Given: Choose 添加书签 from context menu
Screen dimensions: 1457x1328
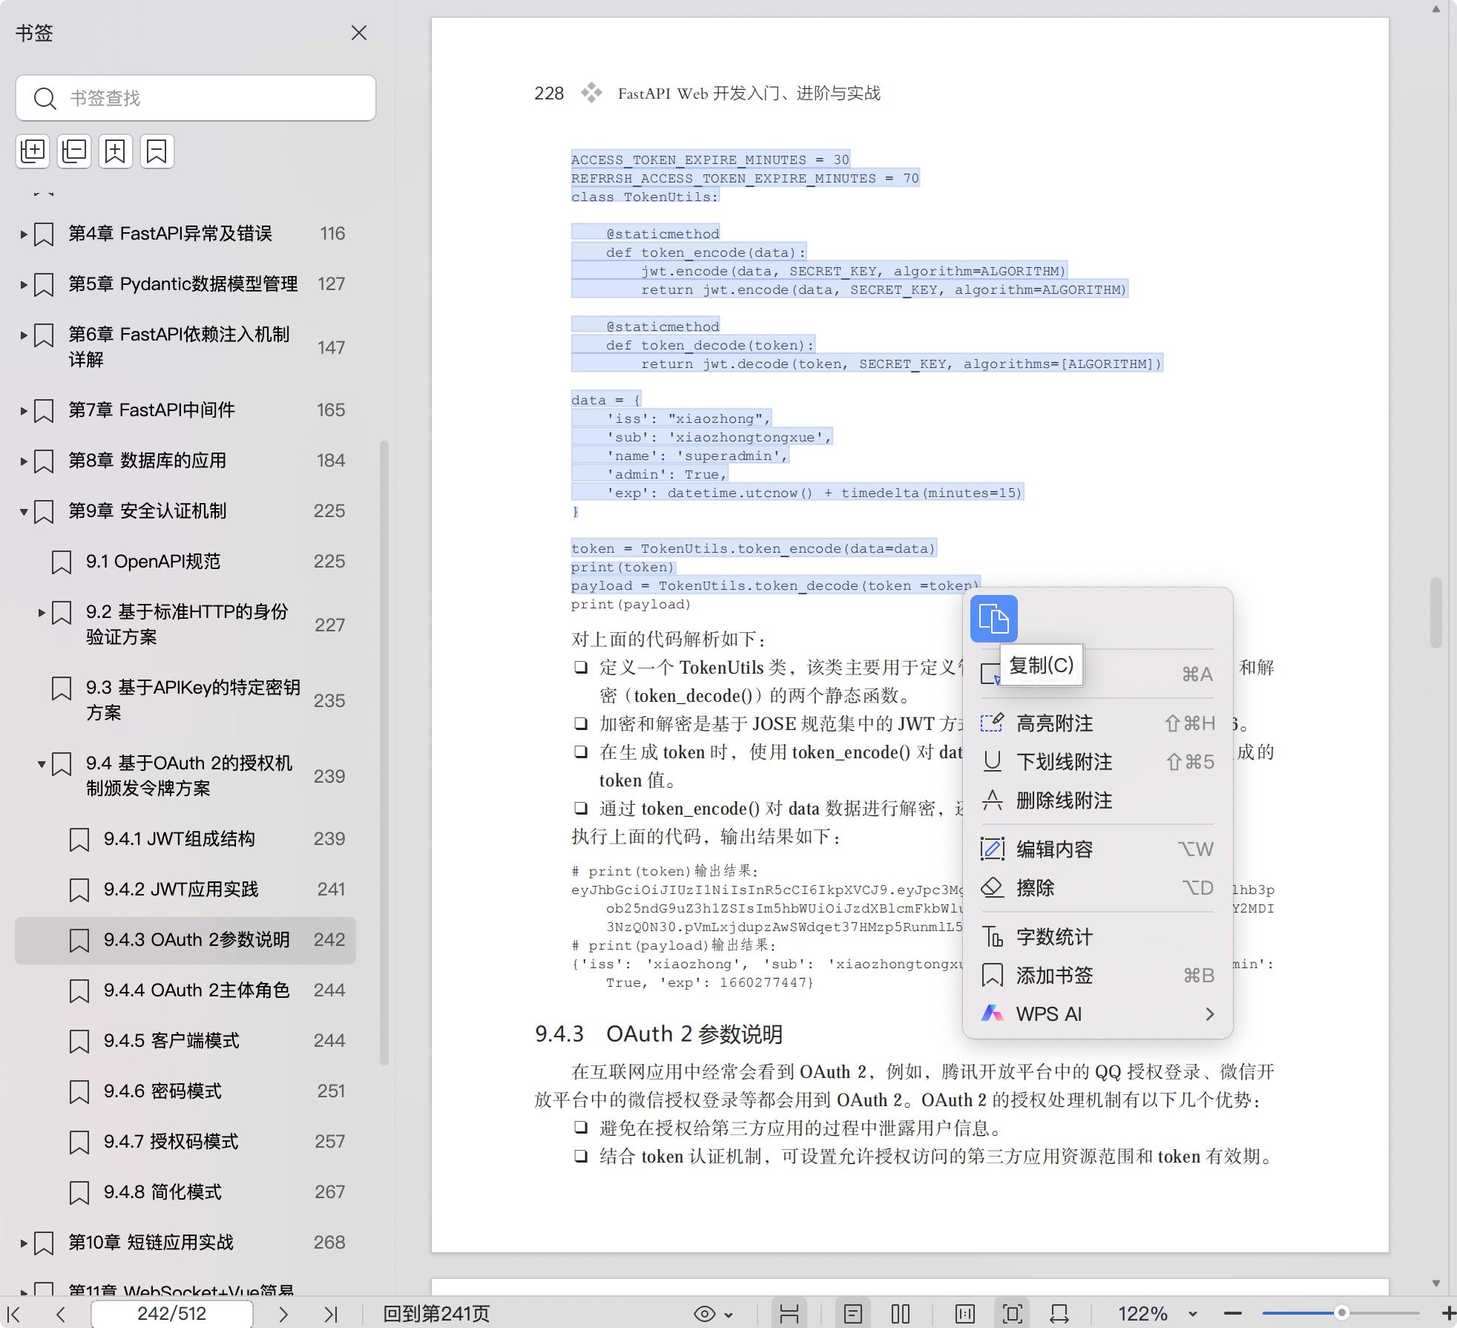Looking at the screenshot, I should click(1098, 976).
